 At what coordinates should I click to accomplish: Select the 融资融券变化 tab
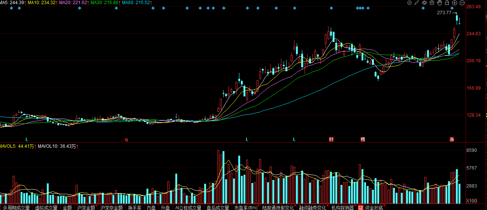coord(312,207)
